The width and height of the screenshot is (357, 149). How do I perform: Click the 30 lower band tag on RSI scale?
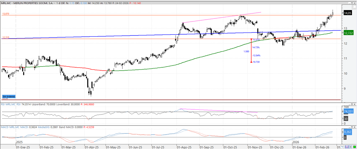[346, 119]
